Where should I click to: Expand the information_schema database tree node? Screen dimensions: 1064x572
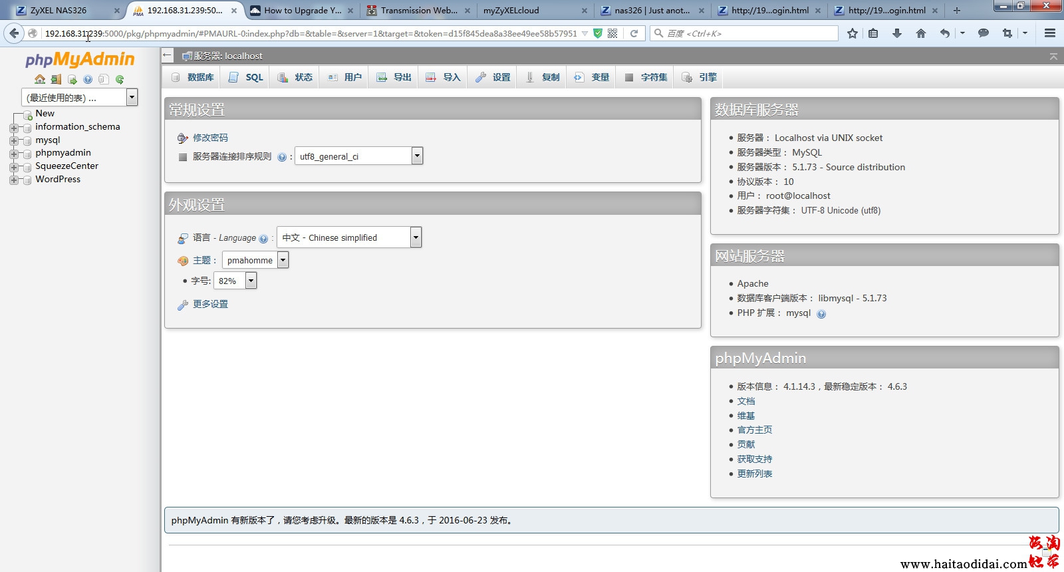point(14,127)
